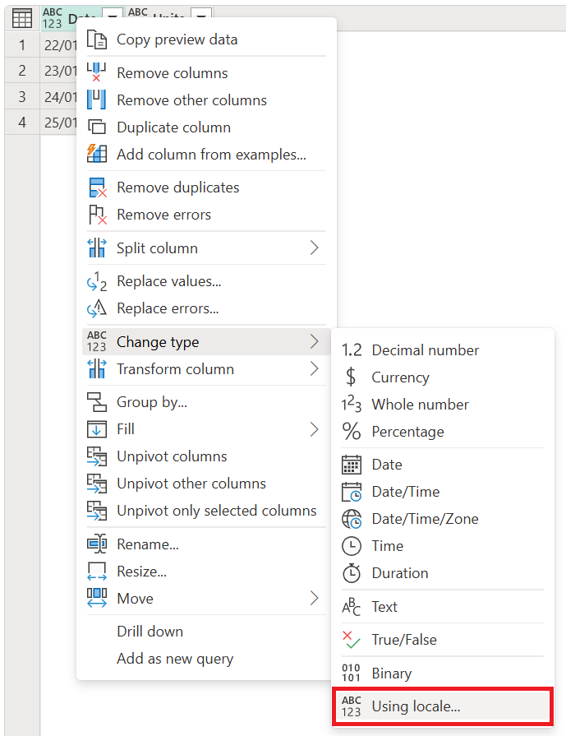Image resolution: width=566 pixels, height=736 pixels.
Task: Select the Time clock icon
Action: pos(352,545)
